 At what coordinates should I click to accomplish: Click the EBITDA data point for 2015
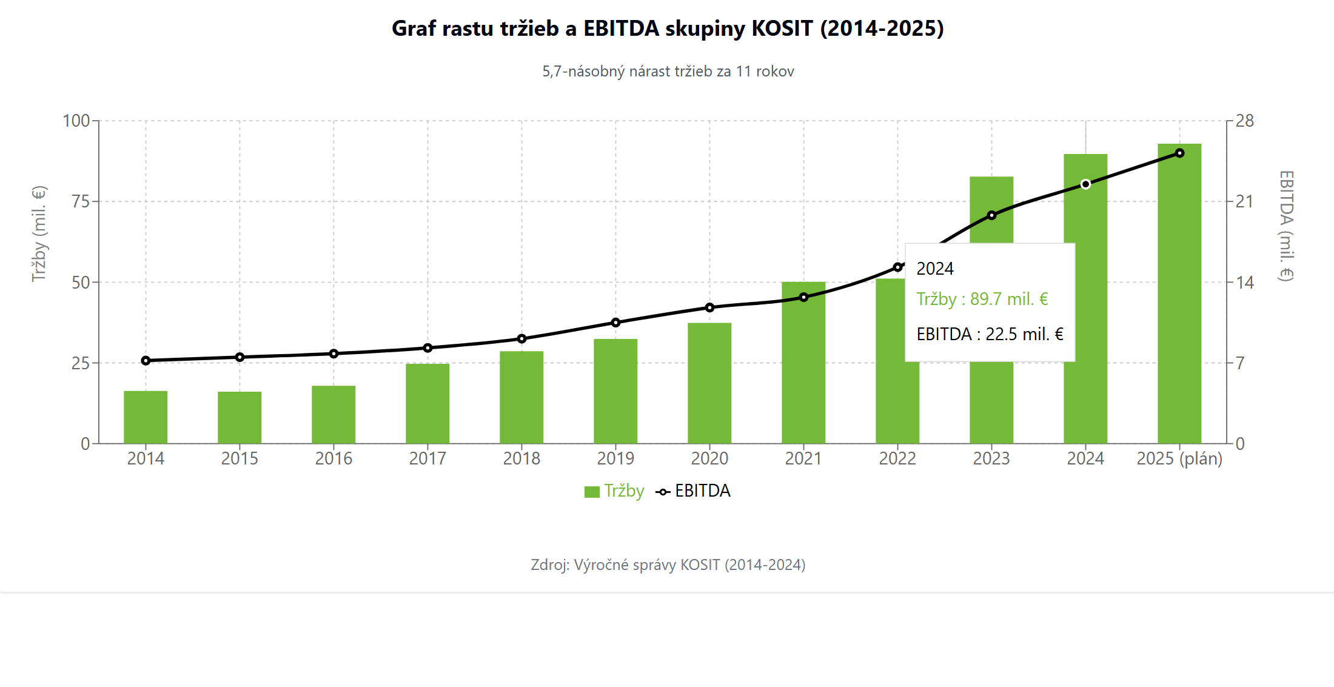click(240, 357)
